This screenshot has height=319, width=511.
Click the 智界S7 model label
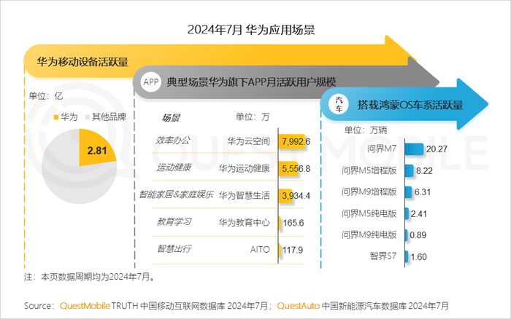[383, 256]
